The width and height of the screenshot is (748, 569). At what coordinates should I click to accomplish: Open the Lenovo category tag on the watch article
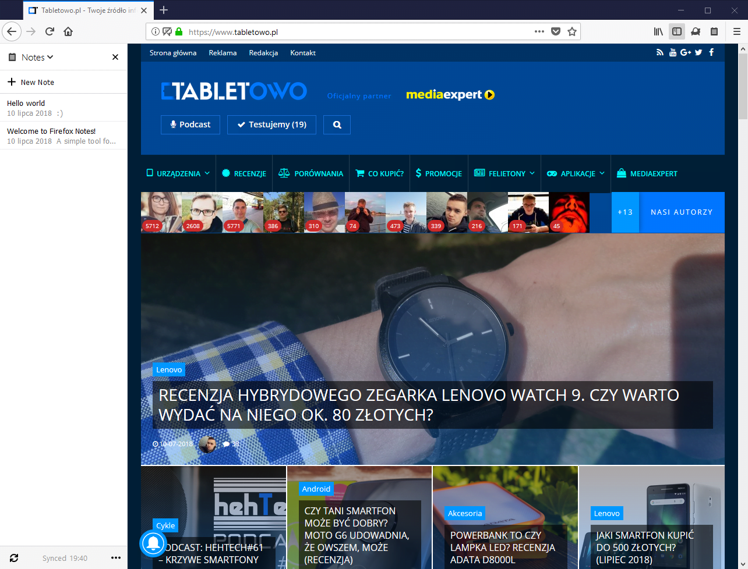point(169,369)
